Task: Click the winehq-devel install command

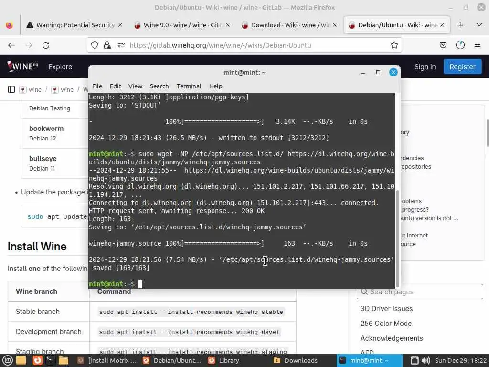Action: click(189, 332)
